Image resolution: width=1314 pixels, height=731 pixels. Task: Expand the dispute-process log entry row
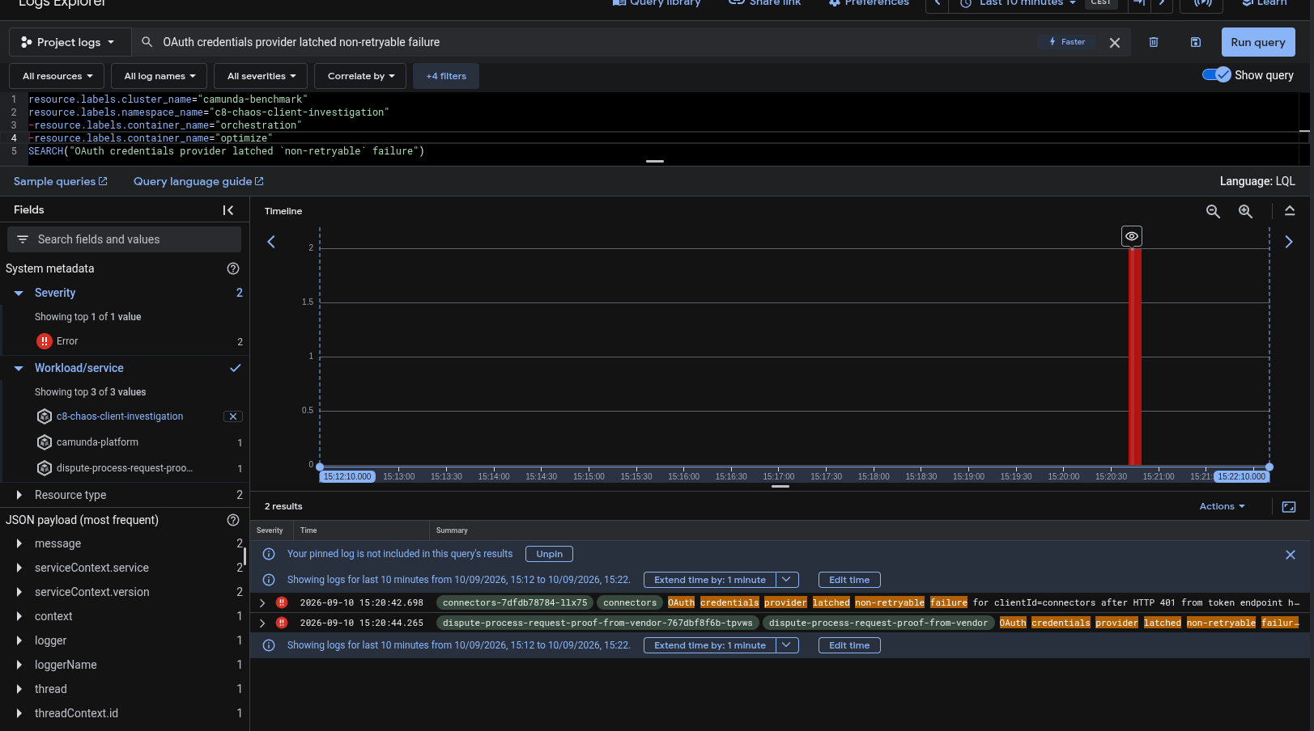click(262, 623)
